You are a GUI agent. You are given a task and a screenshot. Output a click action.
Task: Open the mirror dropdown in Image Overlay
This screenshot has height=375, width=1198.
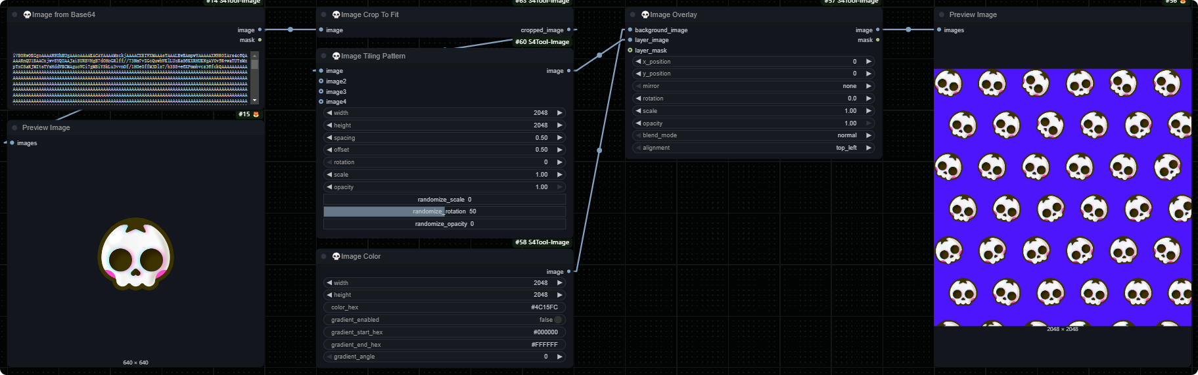click(x=754, y=86)
